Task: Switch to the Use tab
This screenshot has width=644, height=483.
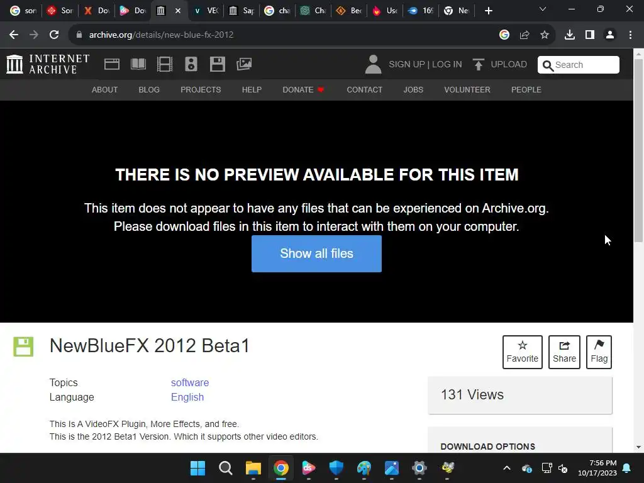Action: point(385,11)
